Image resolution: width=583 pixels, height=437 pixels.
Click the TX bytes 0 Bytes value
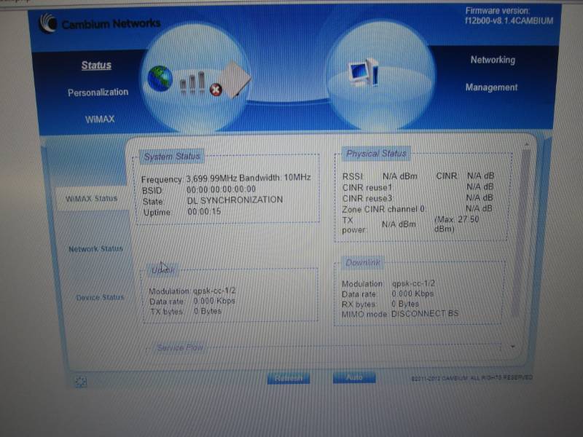(x=208, y=311)
